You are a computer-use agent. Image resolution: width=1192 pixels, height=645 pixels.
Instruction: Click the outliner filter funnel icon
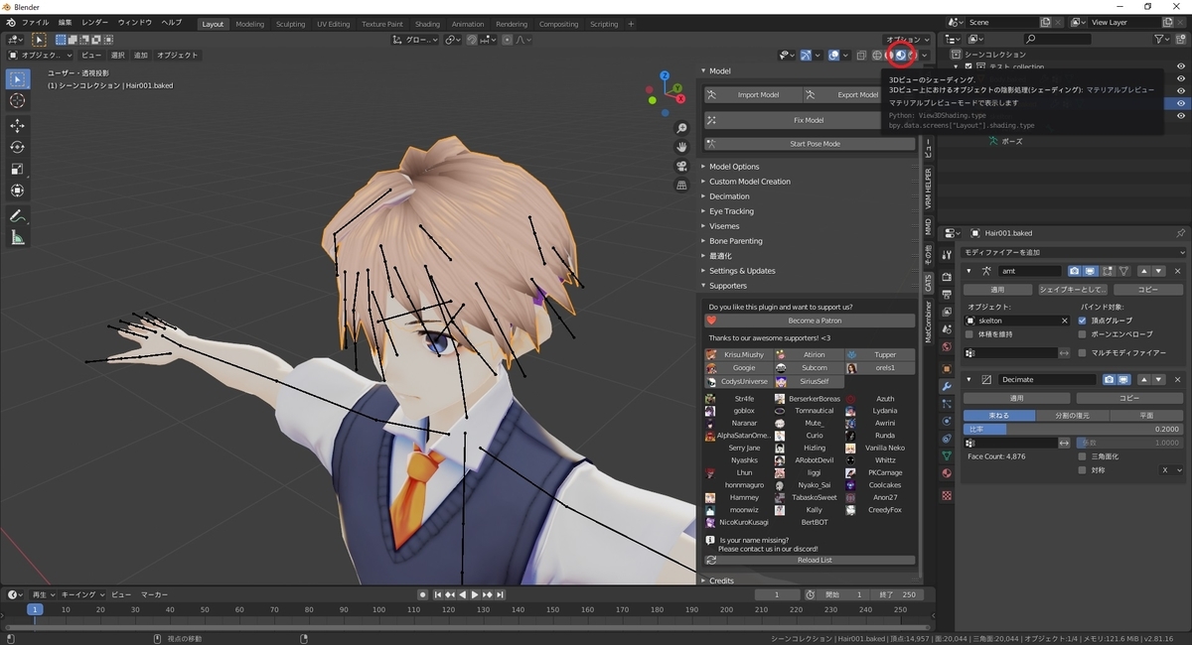[1160, 39]
